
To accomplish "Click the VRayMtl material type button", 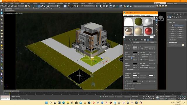I will pyautogui.click(x=153, y=42).
